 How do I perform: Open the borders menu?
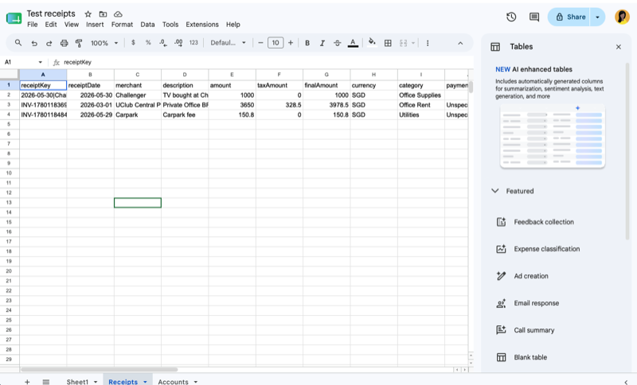pos(388,43)
